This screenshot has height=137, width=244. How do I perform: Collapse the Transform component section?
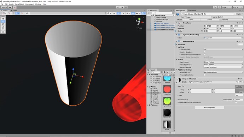click(176, 23)
